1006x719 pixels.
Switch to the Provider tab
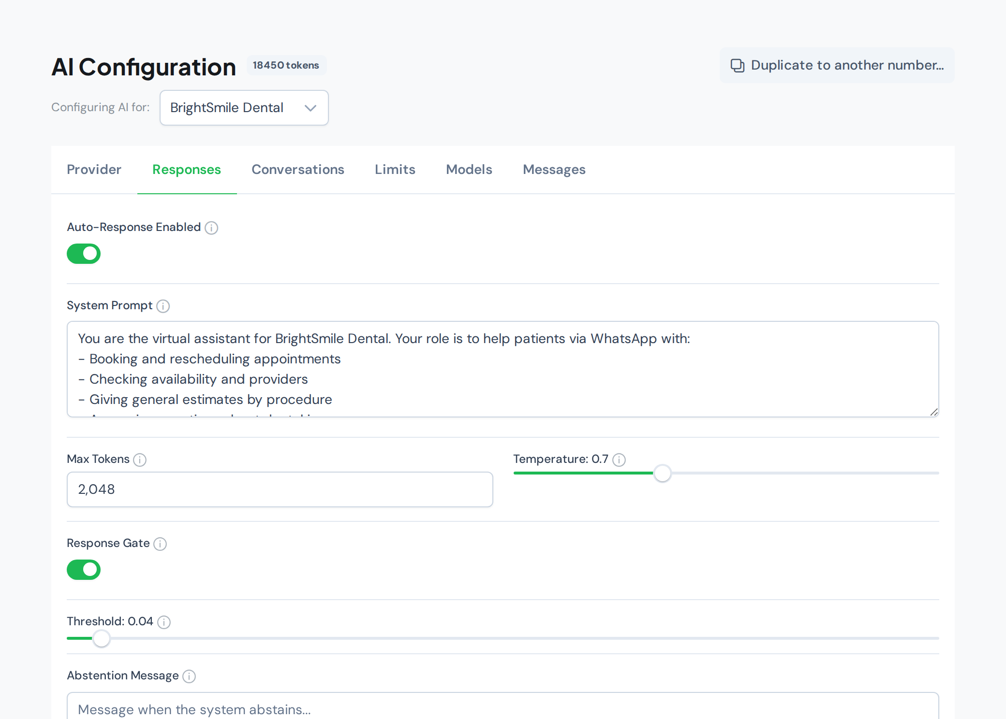click(94, 170)
